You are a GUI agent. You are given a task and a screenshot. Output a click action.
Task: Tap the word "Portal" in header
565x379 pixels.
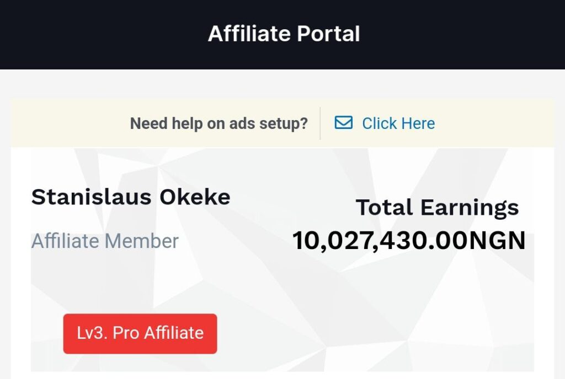tap(329, 34)
